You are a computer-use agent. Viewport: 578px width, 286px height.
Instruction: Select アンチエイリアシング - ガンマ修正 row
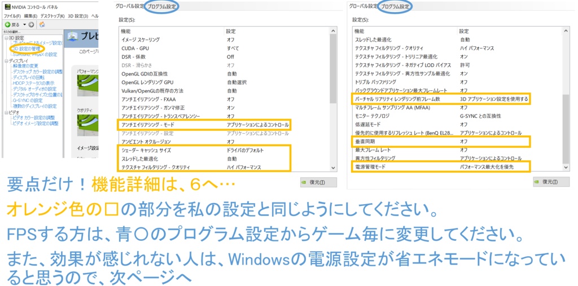(224, 108)
